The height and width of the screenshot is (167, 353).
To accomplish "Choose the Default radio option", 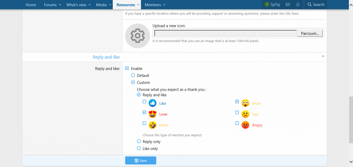I will [x=133, y=75].
